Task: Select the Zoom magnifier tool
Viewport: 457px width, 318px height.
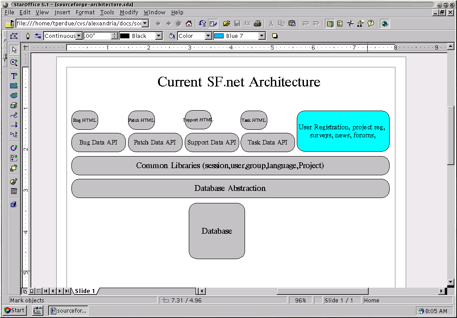Action: click(14, 62)
